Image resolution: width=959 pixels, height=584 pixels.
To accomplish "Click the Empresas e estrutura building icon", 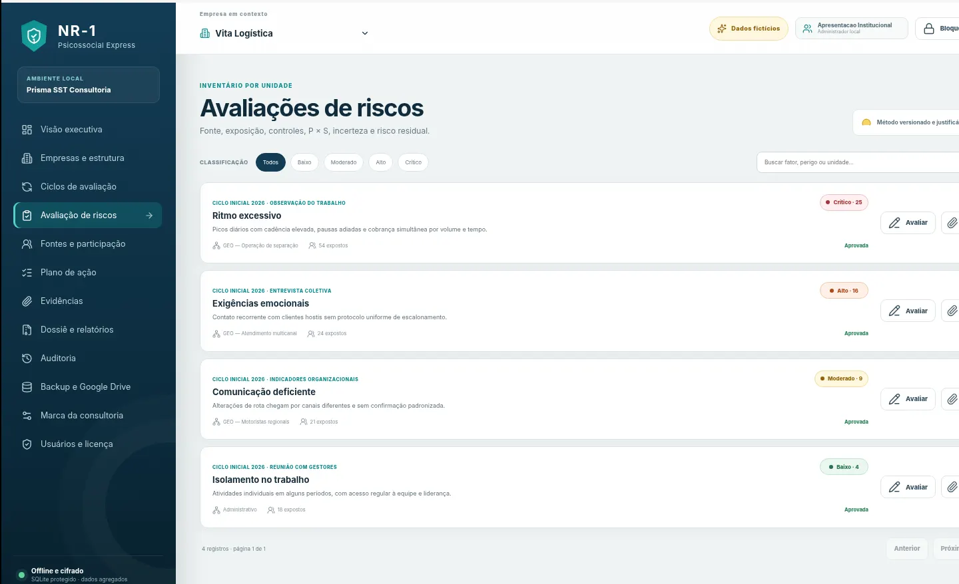I will coord(27,158).
